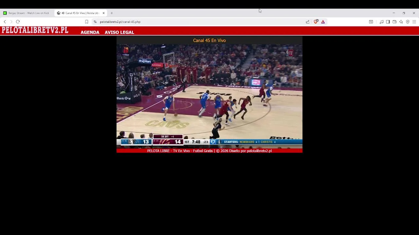Viewport: 419px width, 235px height.
Task: Open the browser main menu
Action: tap(414, 22)
